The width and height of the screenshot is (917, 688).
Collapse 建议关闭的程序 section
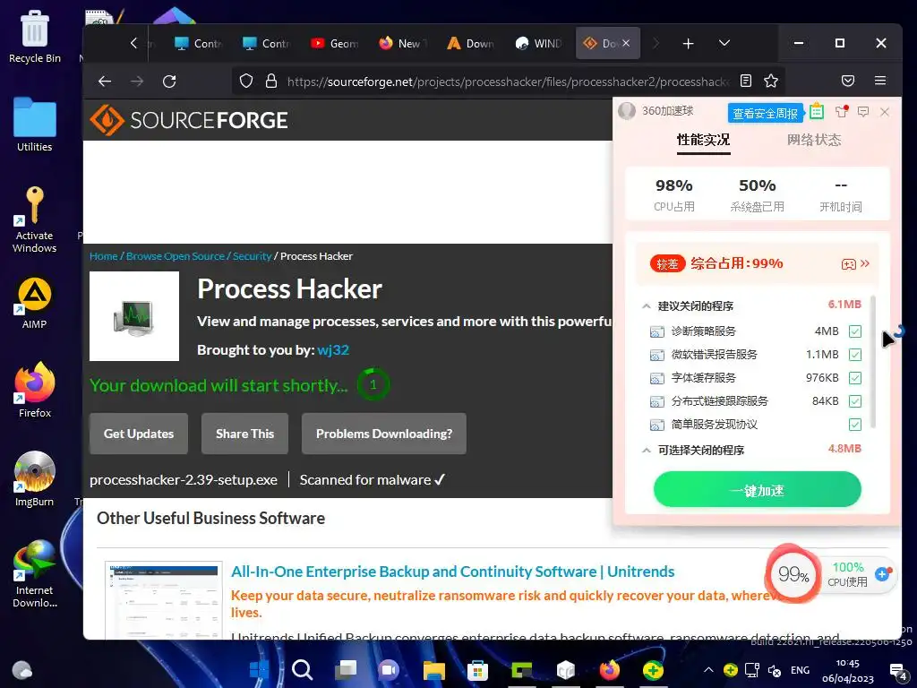pos(647,306)
